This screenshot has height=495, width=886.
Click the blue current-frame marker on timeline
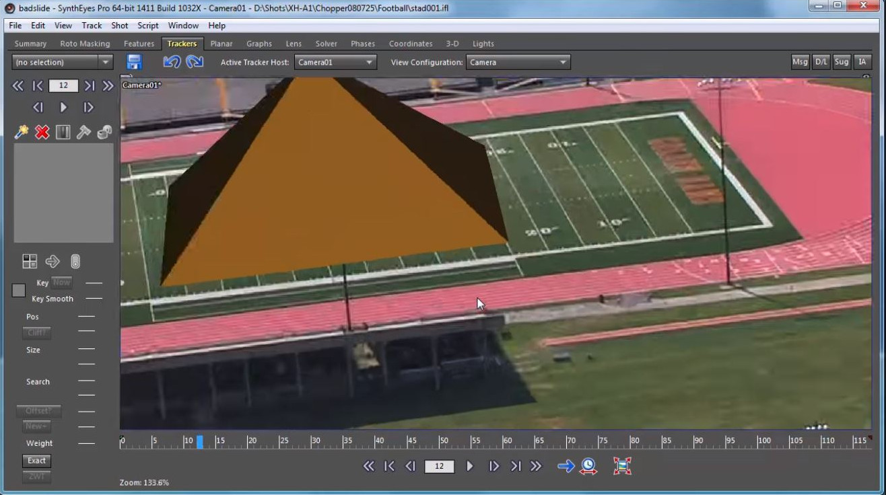[x=199, y=442]
